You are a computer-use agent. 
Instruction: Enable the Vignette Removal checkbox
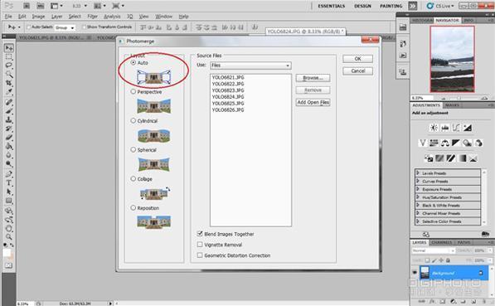click(200, 245)
